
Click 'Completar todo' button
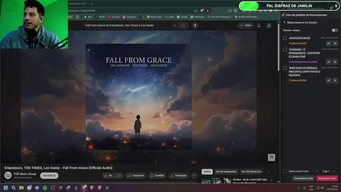(303, 178)
